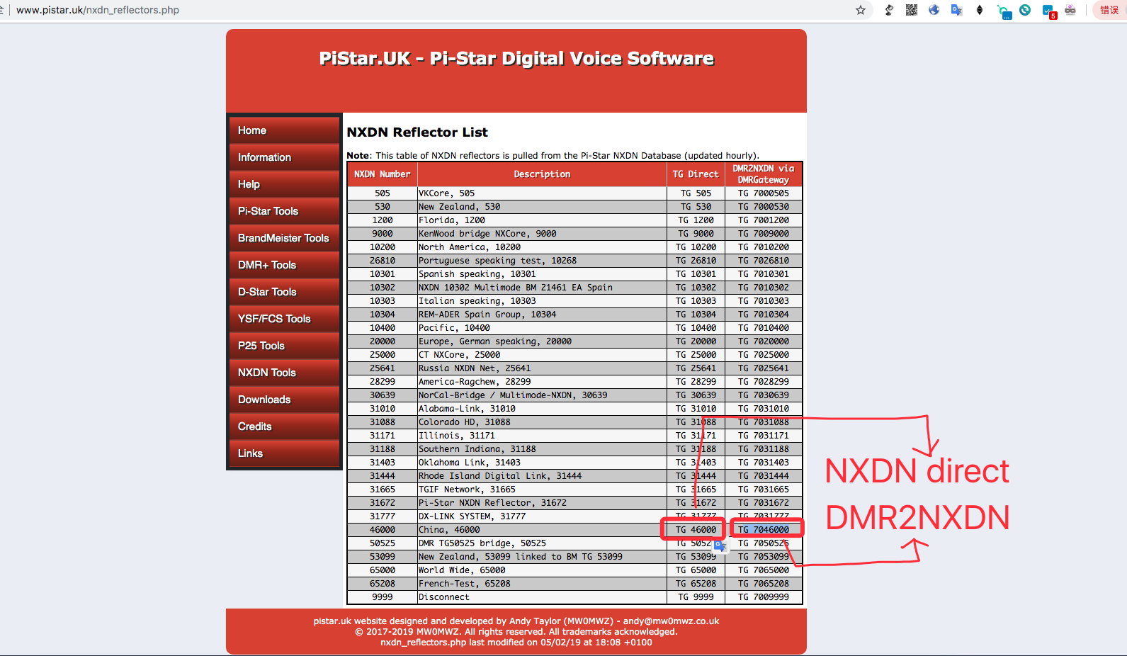Screen dimensions: 1127x656
Task: Click 'Portuguese speaking test, 10268' cell
Action: tap(542, 261)
